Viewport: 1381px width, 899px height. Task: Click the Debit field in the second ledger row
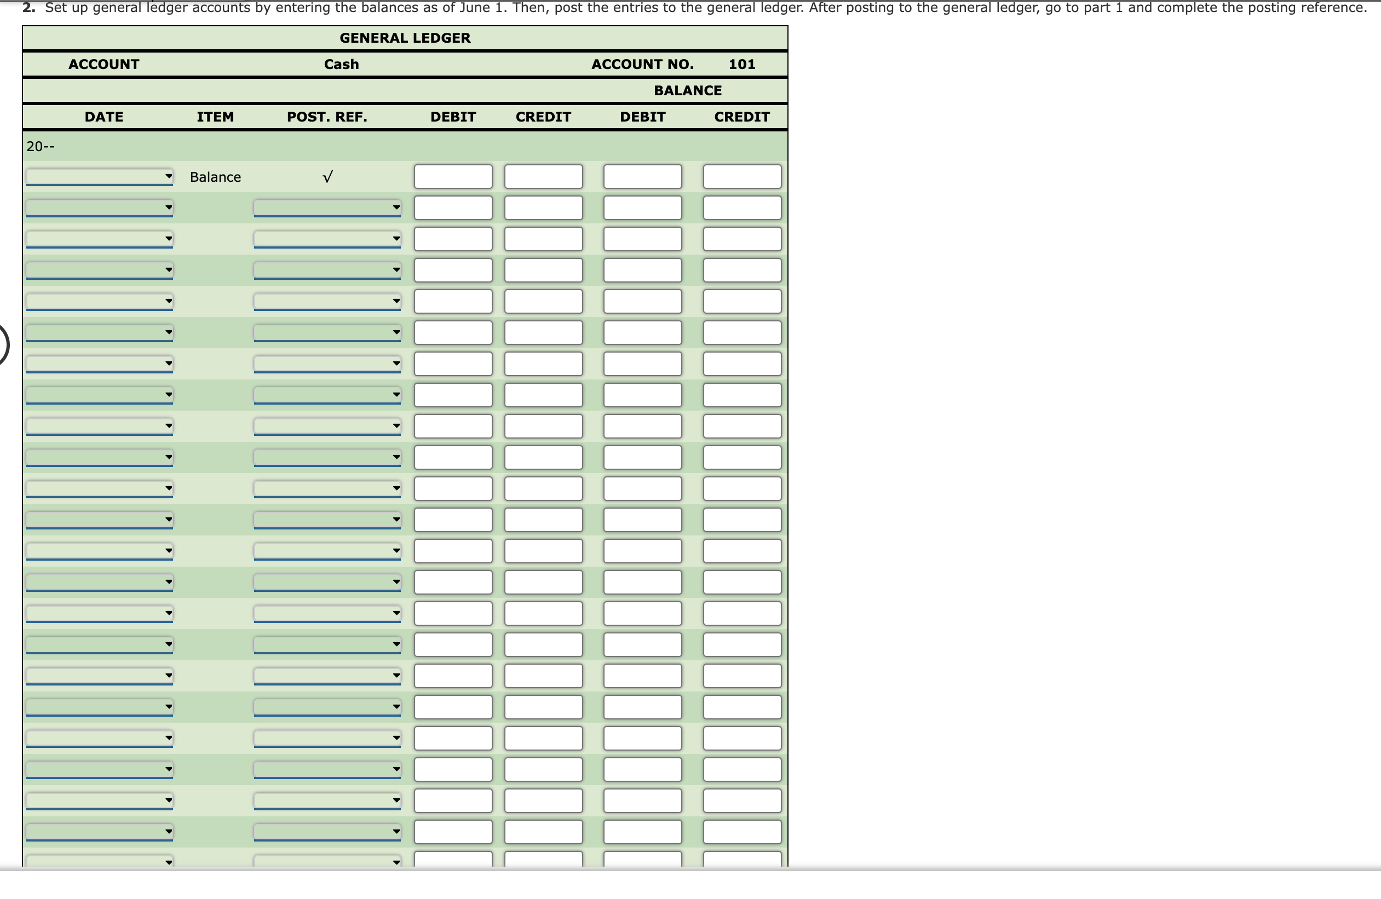[453, 208]
